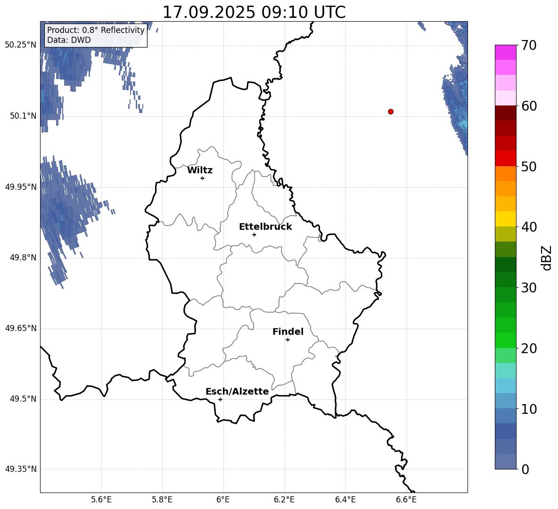Screen dimensions: 558x509
Task: Click the 49.5°N latitude label
Action: pos(23,399)
